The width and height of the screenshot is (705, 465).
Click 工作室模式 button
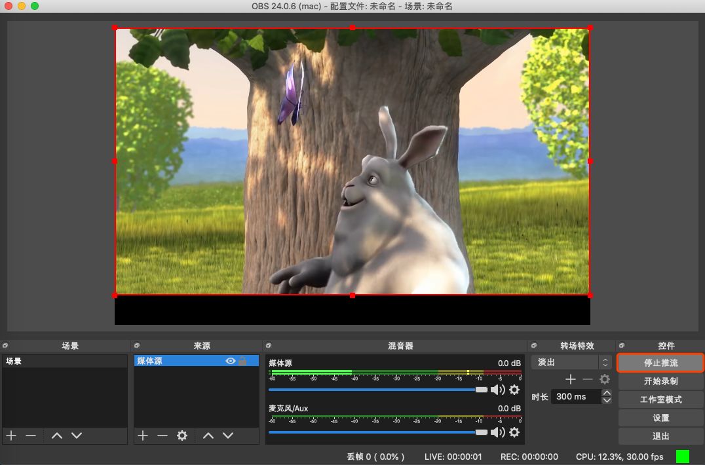(x=660, y=400)
